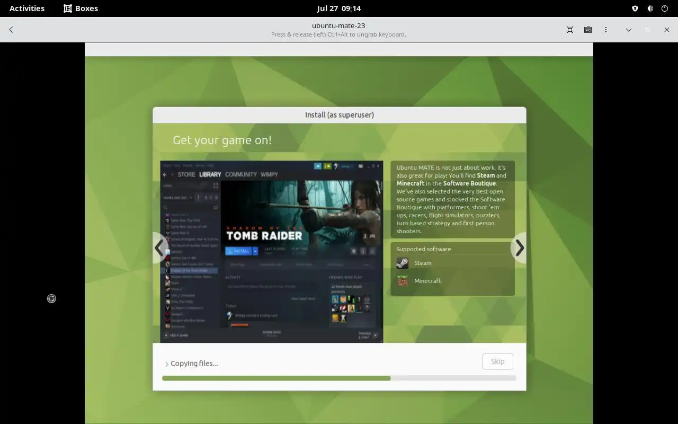Go back to the Boxes collection view

(11, 30)
